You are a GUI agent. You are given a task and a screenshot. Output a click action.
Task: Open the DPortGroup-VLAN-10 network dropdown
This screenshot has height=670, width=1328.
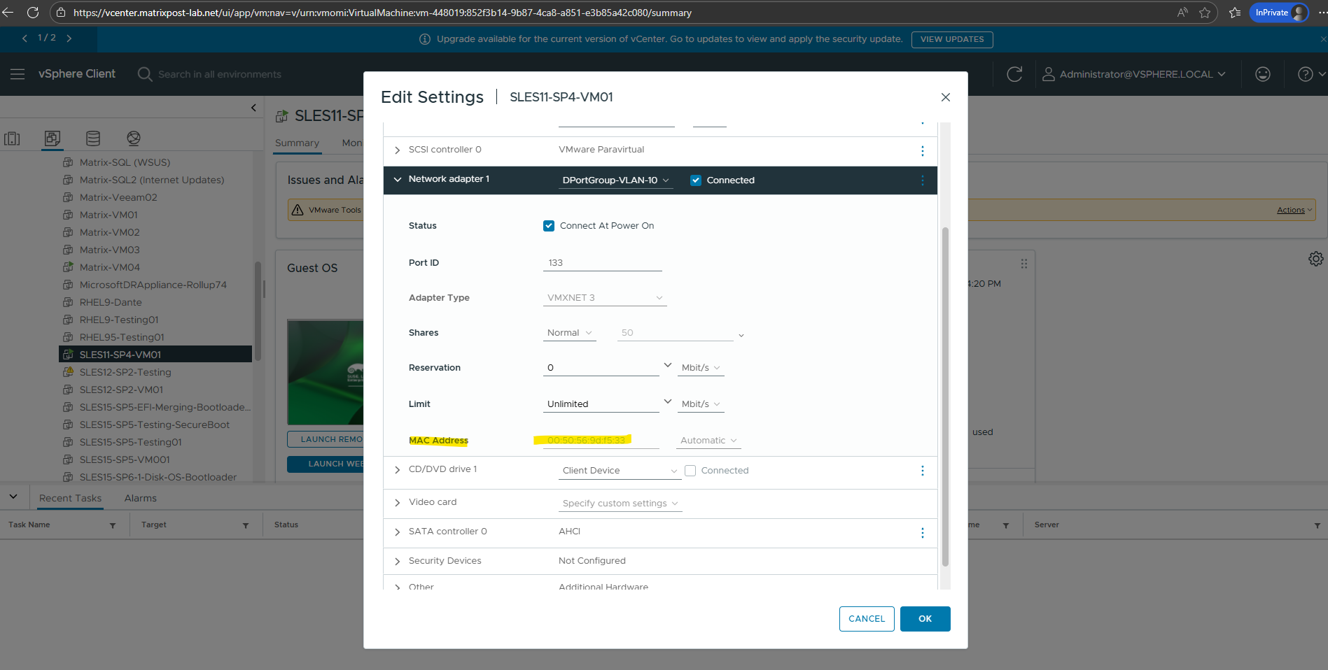(x=615, y=180)
